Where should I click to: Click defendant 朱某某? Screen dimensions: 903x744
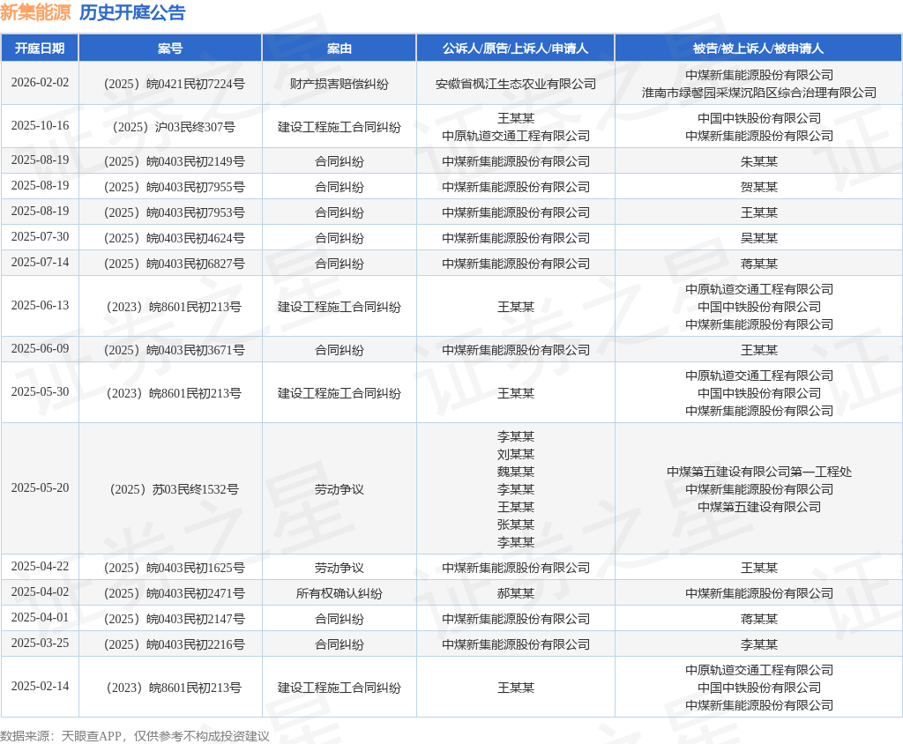(x=759, y=162)
